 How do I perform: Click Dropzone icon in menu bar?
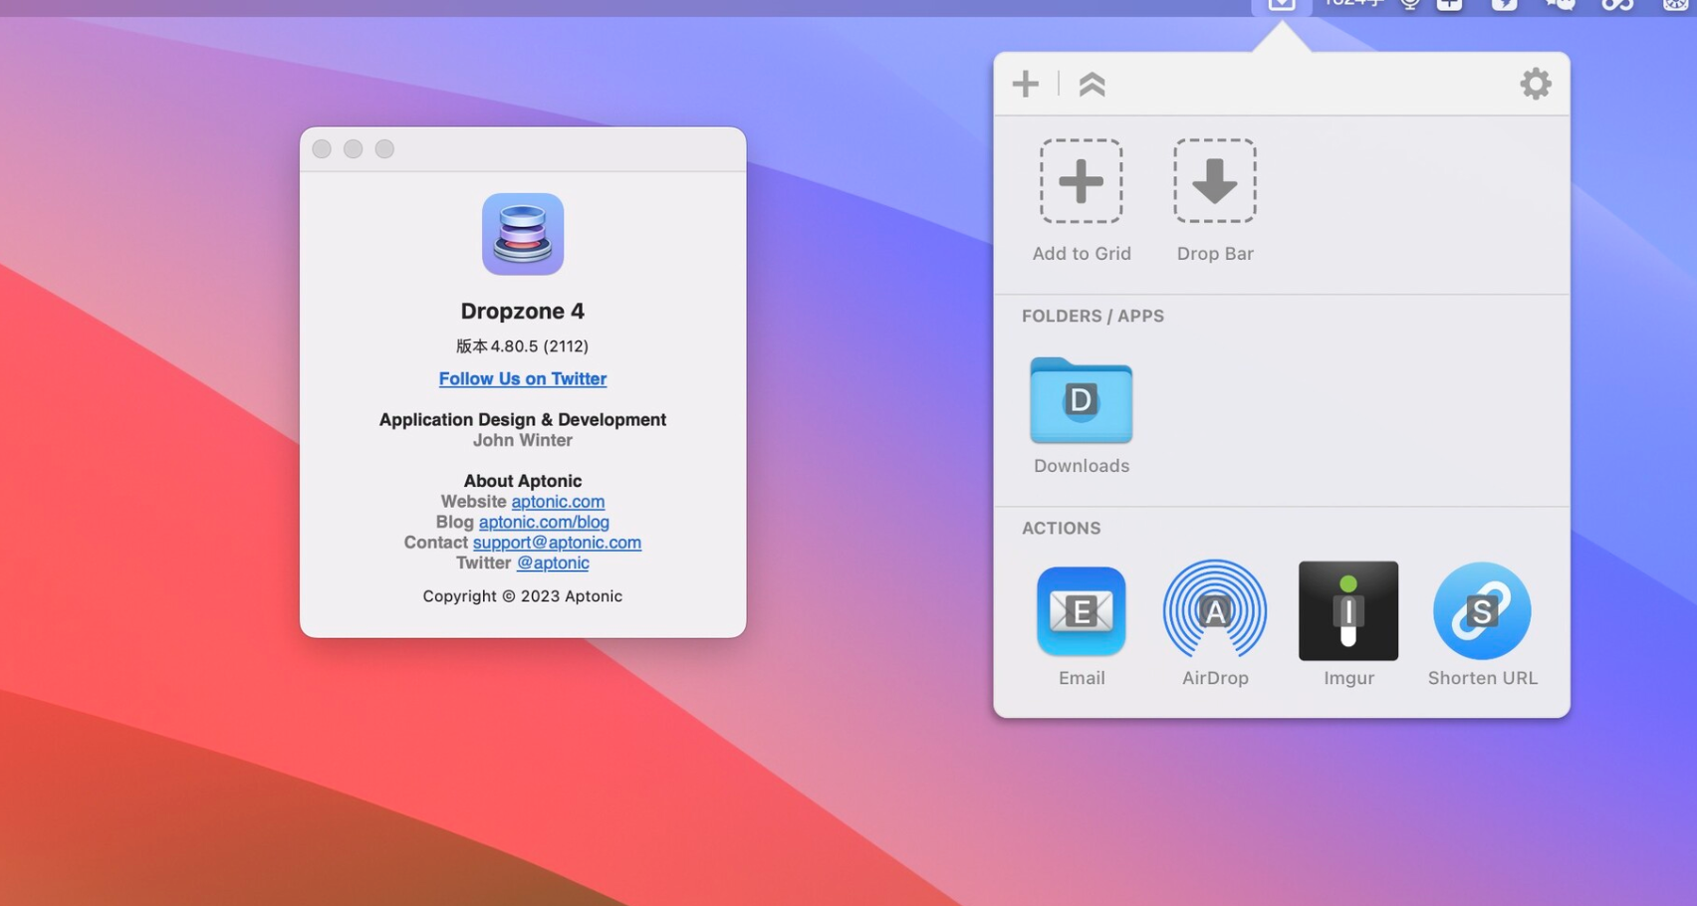click(1282, 5)
